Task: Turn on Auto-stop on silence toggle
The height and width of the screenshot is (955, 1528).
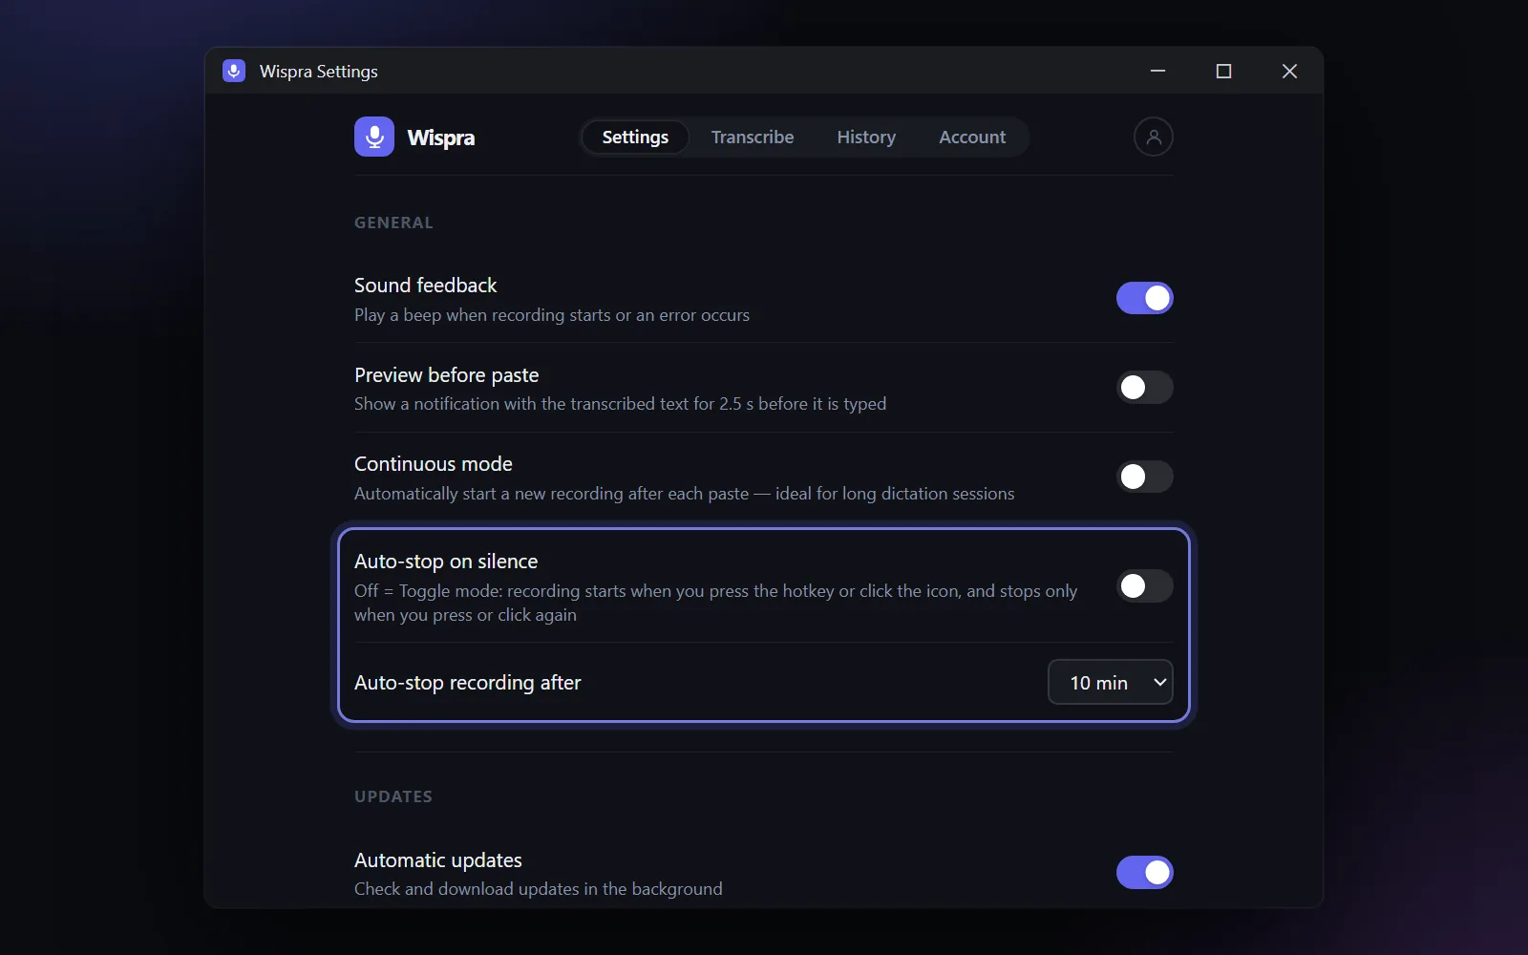Action: [x=1144, y=586]
